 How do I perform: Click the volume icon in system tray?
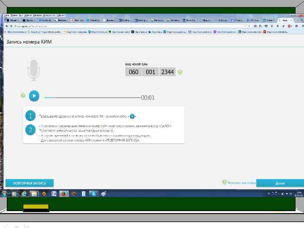[x=282, y=194]
